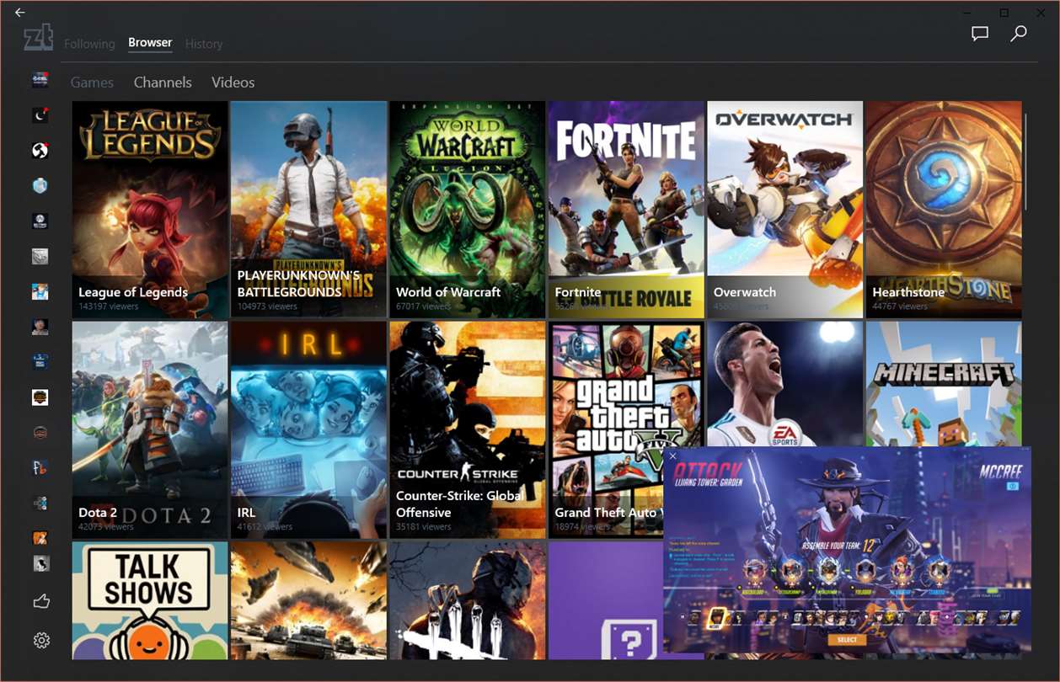The height and width of the screenshot is (682, 1060).
Task: Click the vertical scrollbar on the right
Action: point(1026,161)
